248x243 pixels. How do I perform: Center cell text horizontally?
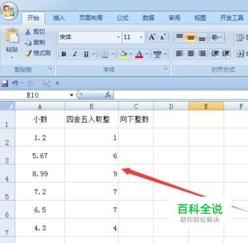[191, 53]
